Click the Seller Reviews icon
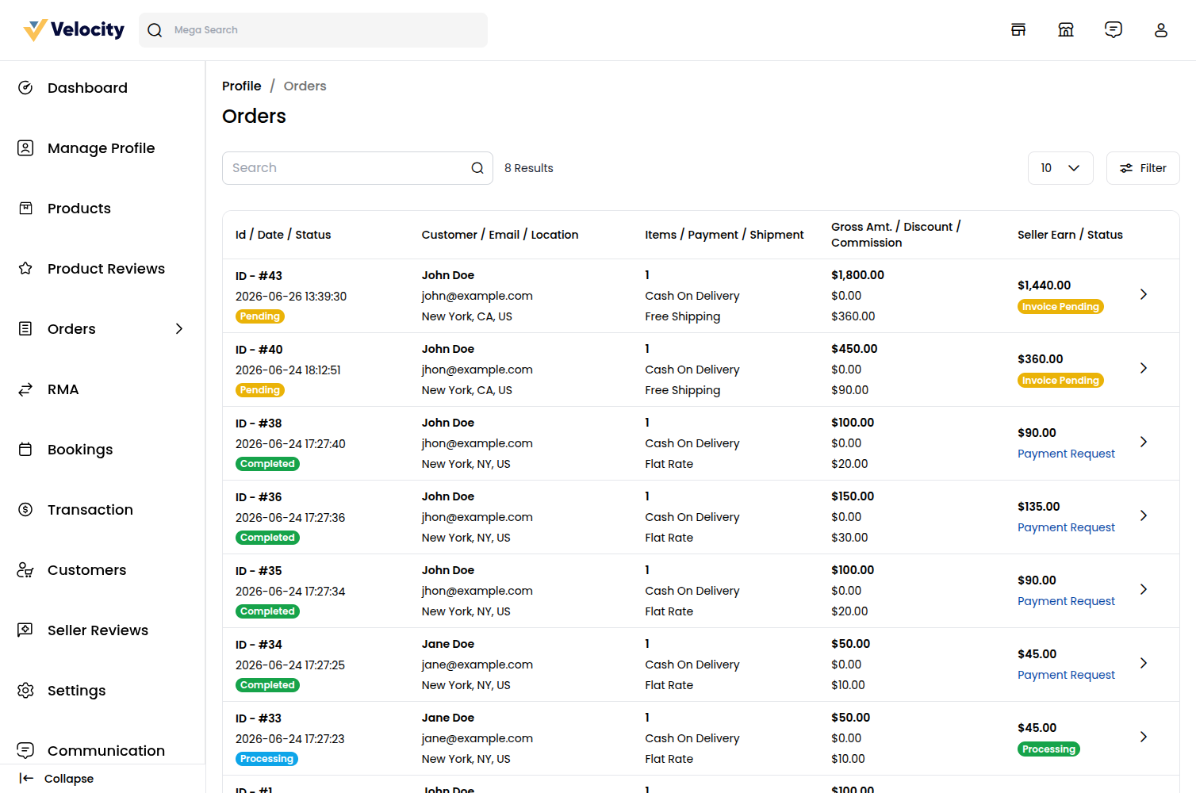The image size is (1196, 793). pyautogui.click(x=25, y=630)
